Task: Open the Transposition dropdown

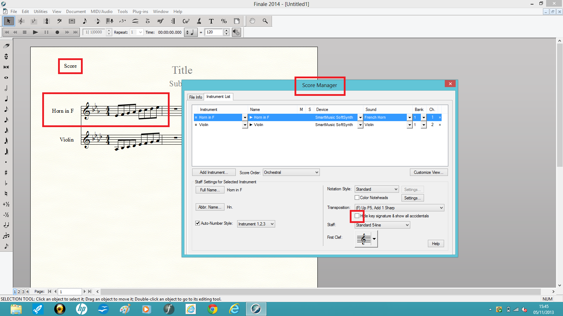Action: [399, 208]
